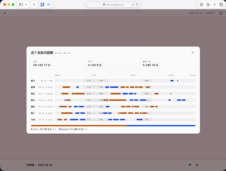Click the tiny orange mark near 20:00 in 08-21 row
226x171 pixels.
pos(171,93)
